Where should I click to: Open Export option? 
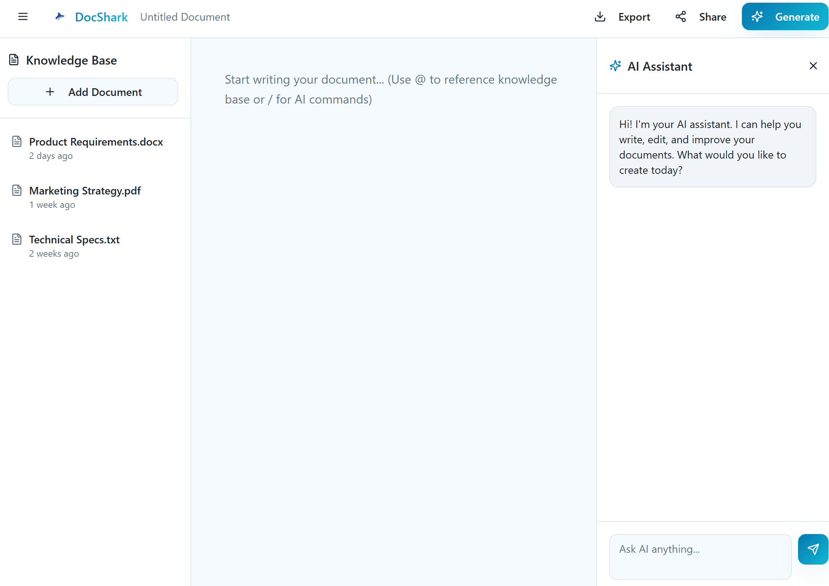[x=623, y=17]
